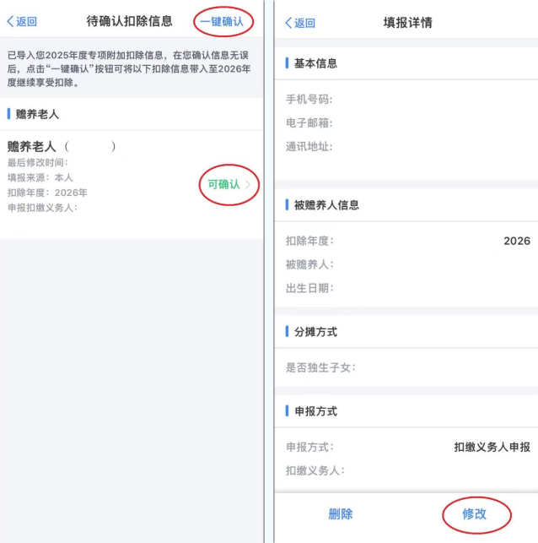Image resolution: width=538 pixels, height=543 pixels.
Task: Open the arrow chevron beside 可确认
Action: [x=248, y=185]
